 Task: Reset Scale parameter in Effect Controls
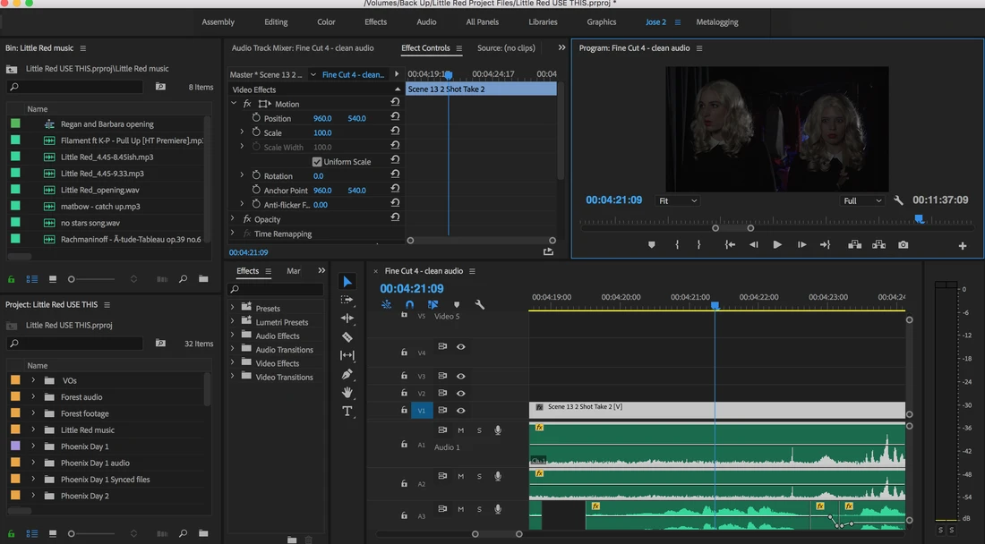pyautogui.click(x=395, y=132)
